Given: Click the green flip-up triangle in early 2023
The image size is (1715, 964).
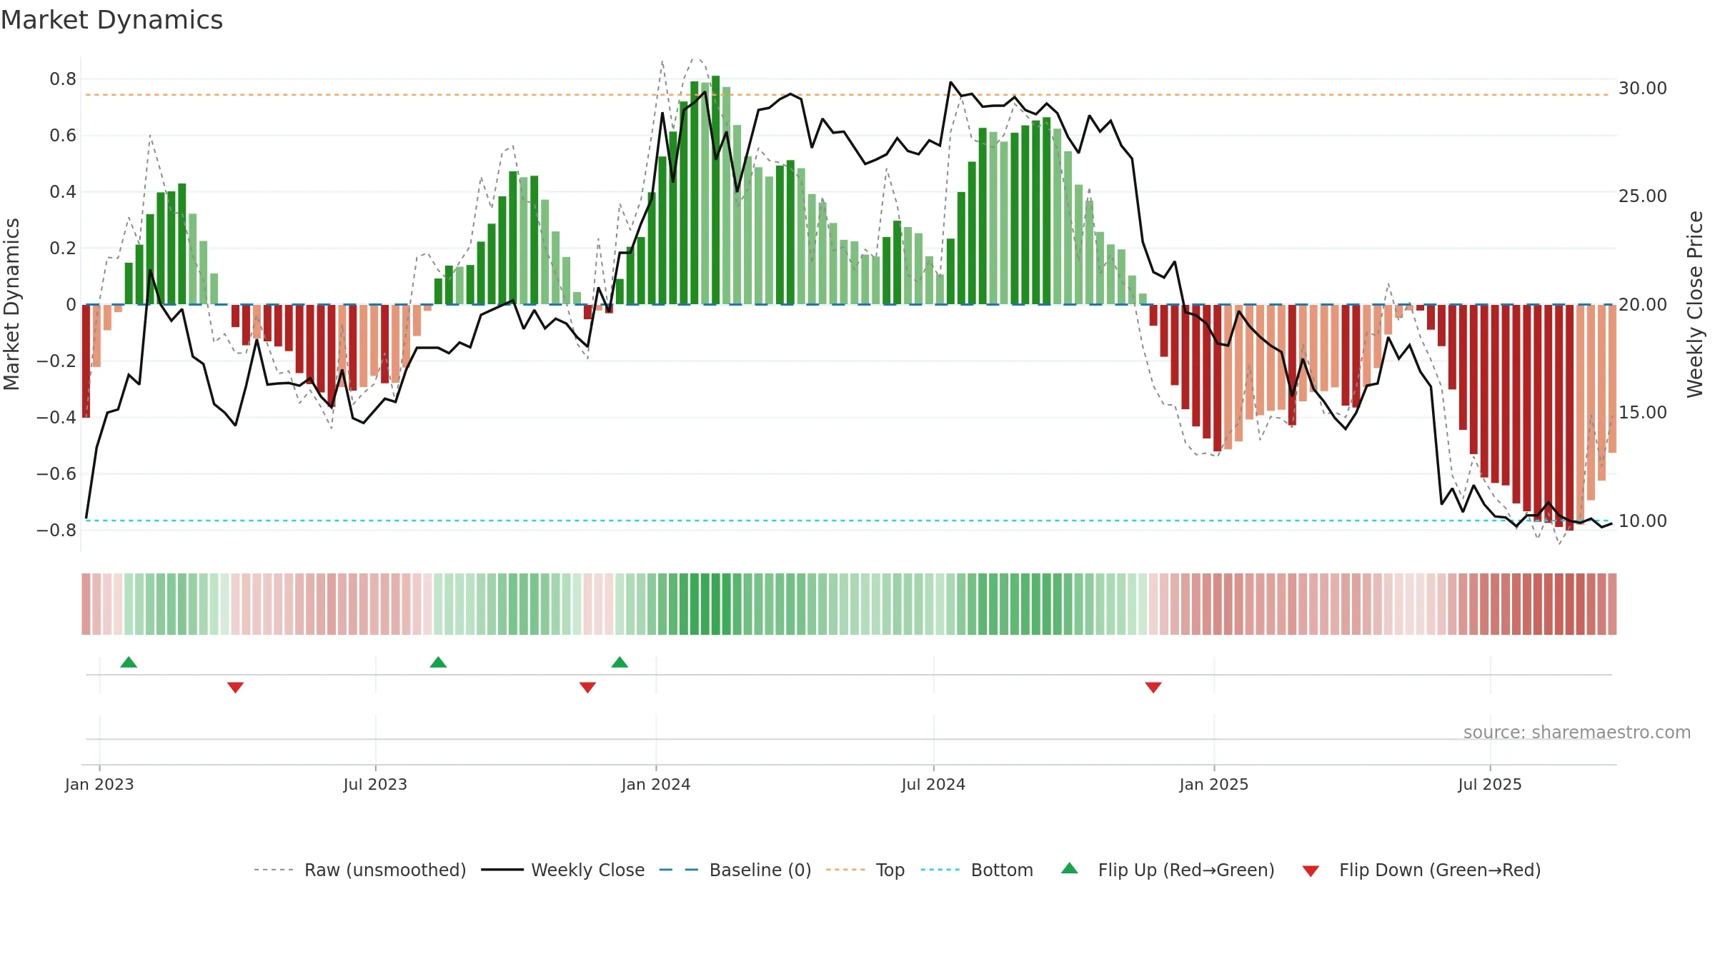Looking at the screenshot, I should 129,663.
